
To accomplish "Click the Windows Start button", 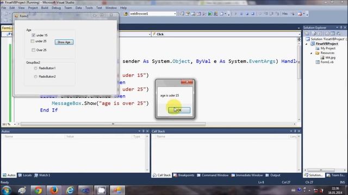I will pos(6,190).
